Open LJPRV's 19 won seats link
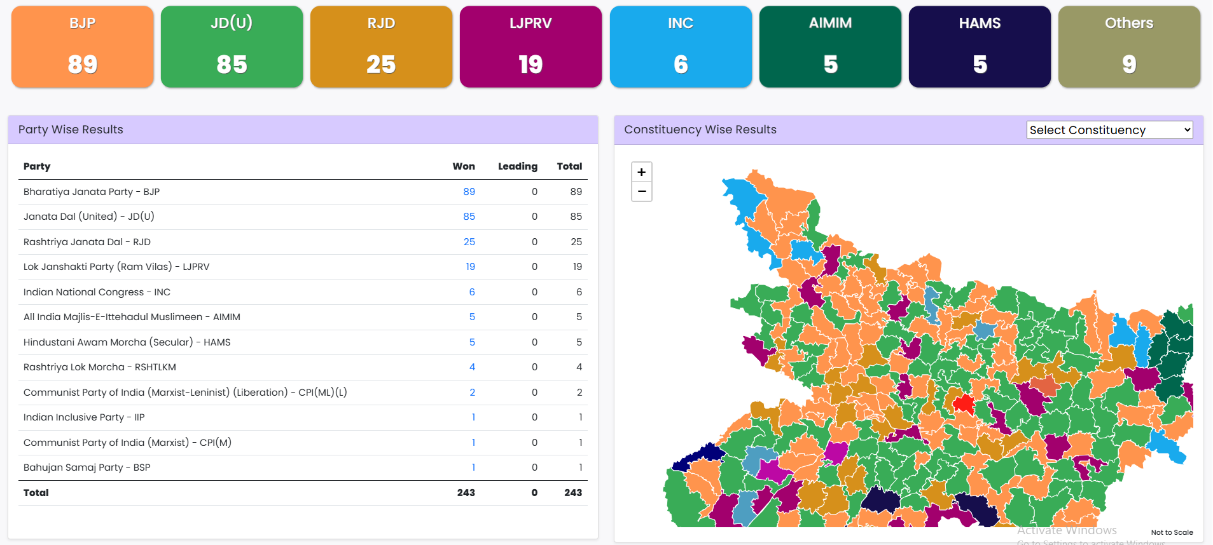The width and height of the screenshot is (1213, 545). 470,267
